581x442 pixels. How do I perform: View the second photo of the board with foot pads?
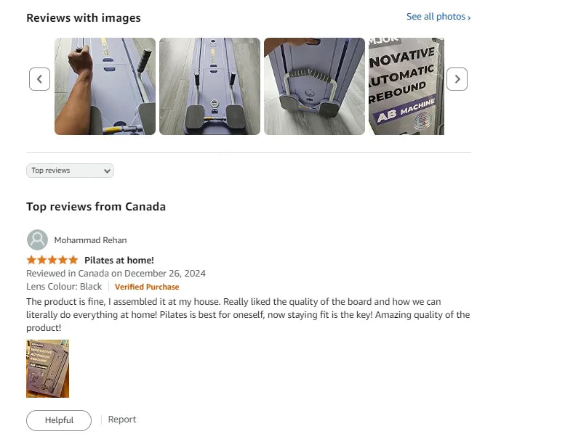(x=209, y=86)
